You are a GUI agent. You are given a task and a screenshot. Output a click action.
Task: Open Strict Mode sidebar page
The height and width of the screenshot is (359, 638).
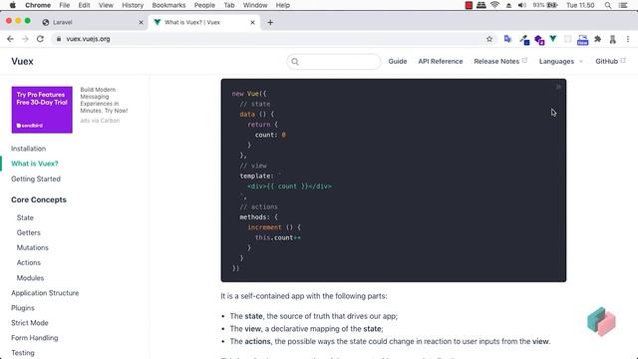30,323
